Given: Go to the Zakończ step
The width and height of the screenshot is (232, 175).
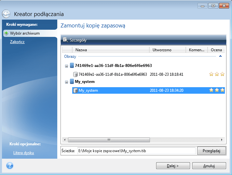Looking at the screenshot, I should coord(17,42).
